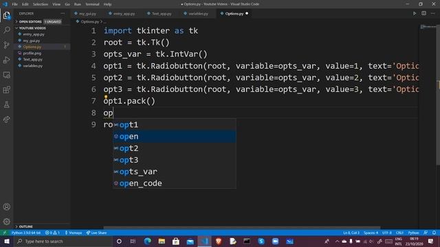
Task: Change Python language mode in status bar
Action: tap(413, 233)
